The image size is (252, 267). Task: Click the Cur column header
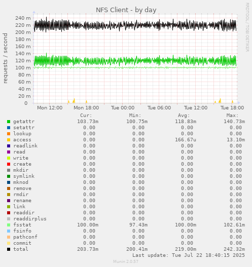tap(86, 116)
